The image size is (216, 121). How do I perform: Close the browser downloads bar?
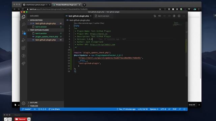[x=199, y=105]
